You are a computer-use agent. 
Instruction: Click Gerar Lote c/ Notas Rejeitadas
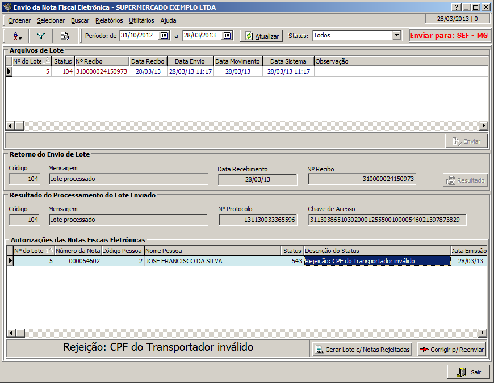[x=363, y=350]
